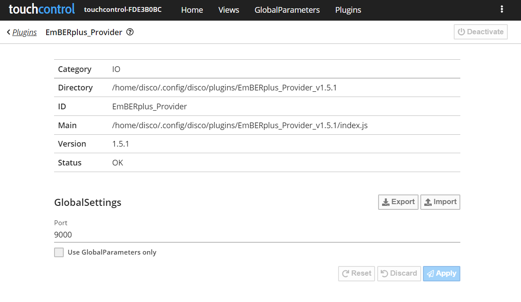The image size is (521, 302).
Task: Discard the pending changes
Action: coord(399,273)
